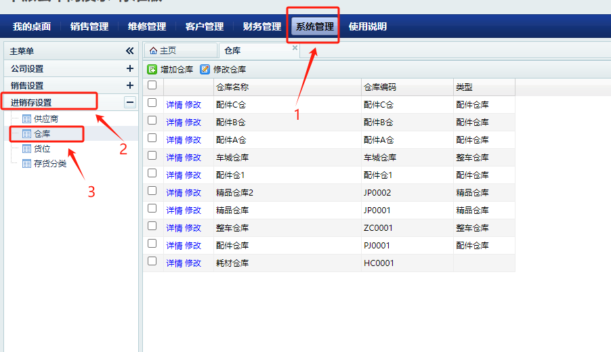Click the table icon beside 存货分类
This screenshot has width=611, height=352.
[27, 164]
